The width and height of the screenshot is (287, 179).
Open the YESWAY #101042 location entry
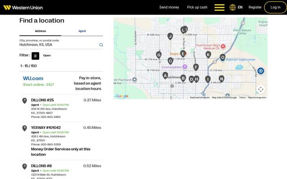61,141
